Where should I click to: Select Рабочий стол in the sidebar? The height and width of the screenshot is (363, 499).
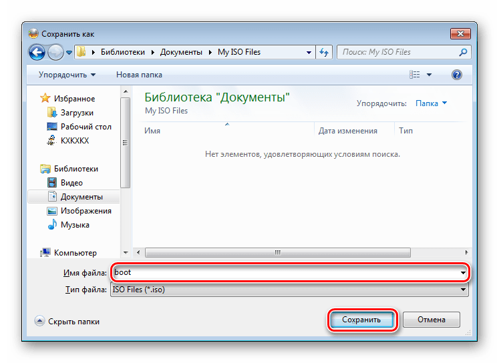coord(86,127)
